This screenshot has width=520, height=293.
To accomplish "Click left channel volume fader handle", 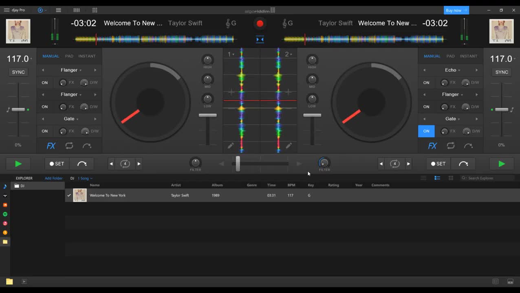I will click(208, 116).
